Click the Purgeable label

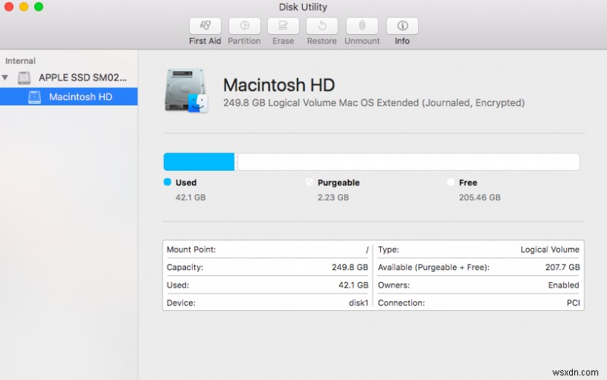point(338,183)
